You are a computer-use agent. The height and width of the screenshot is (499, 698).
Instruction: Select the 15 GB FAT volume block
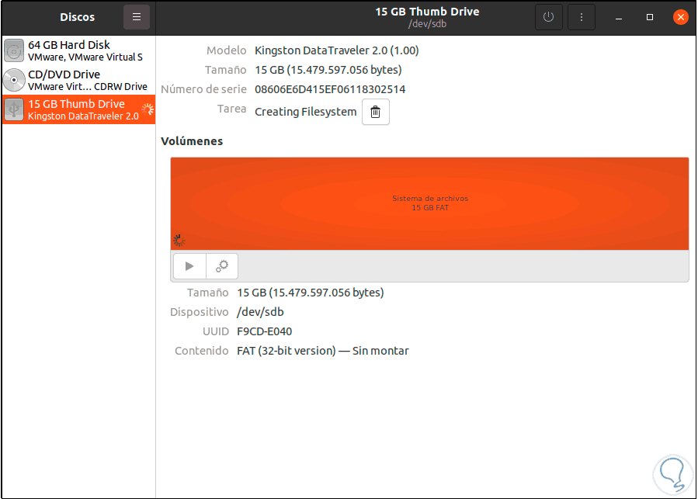[x=429, y=203]
